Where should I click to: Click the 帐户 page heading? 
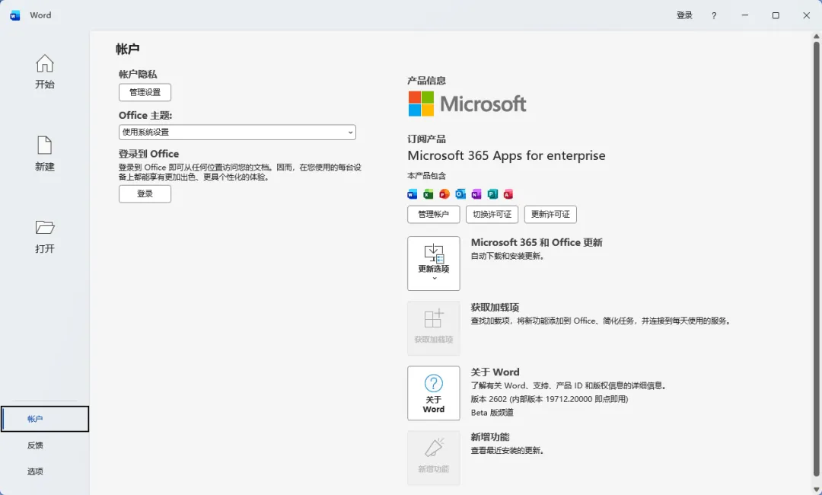128,49
